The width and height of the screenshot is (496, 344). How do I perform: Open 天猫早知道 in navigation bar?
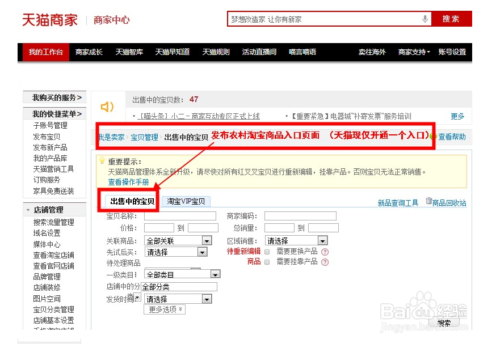(x=173, y=52)
